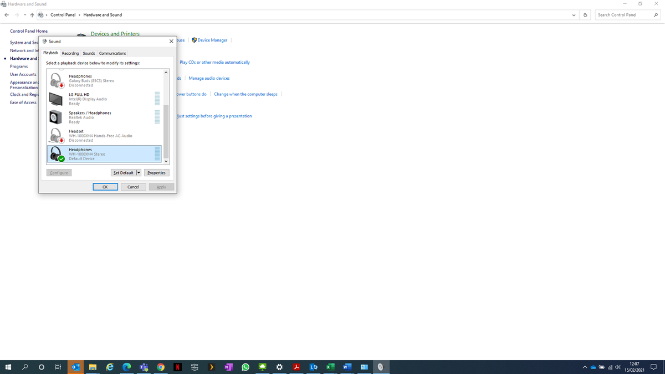The width and height of the screenshot is (665, 374).
Task: Open Microsoft Teams in the taskbar
Action: pos(144,367)
